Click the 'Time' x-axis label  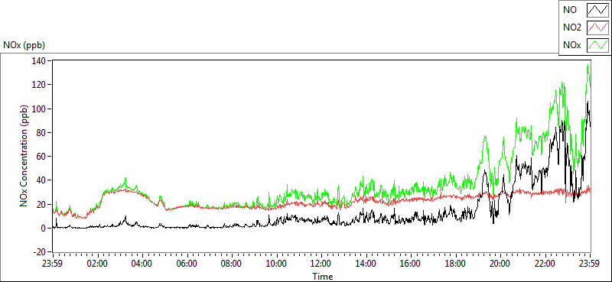(x=322, y=277)
